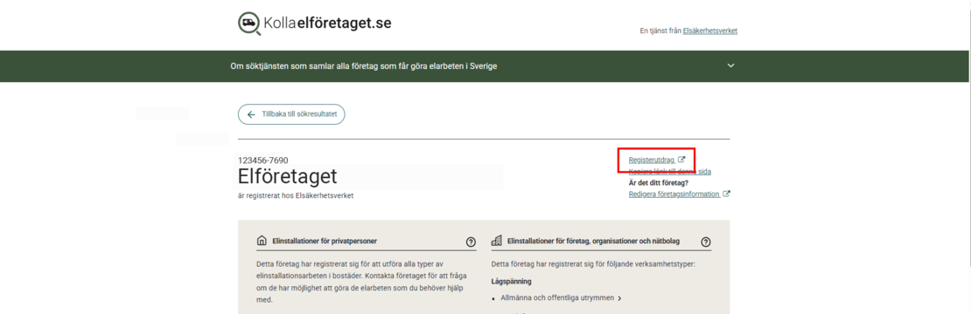
Task: Click the left arrow icon in the back button
Action: coord(251,115)
